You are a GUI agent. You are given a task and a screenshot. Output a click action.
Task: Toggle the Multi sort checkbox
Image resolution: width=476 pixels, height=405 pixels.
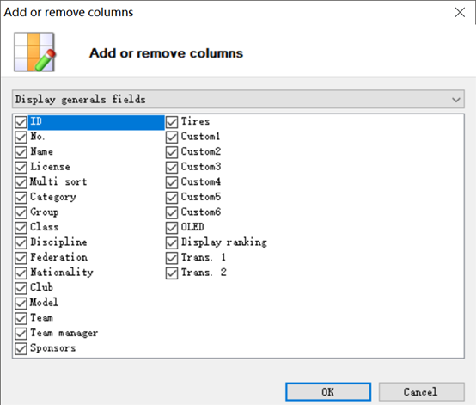point(21,182)
